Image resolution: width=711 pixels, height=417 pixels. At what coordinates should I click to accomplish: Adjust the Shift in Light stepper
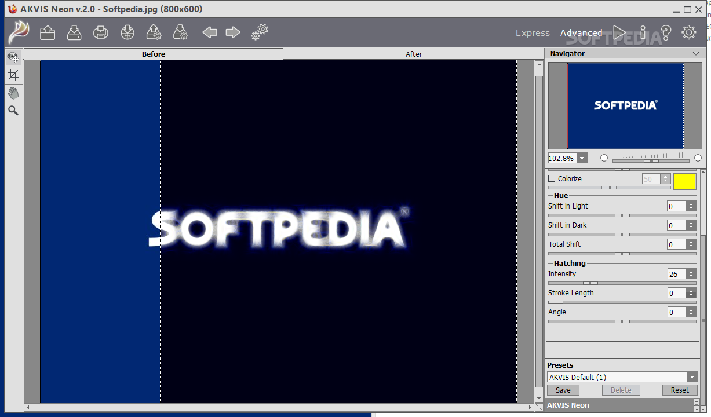pyautogui.click(x=691, y=206)
